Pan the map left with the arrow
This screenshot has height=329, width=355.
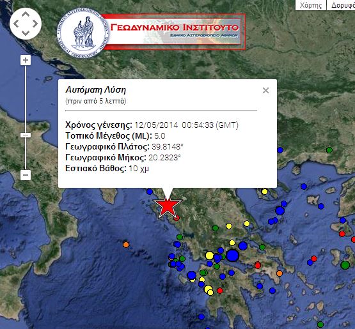tap(16, 24)
